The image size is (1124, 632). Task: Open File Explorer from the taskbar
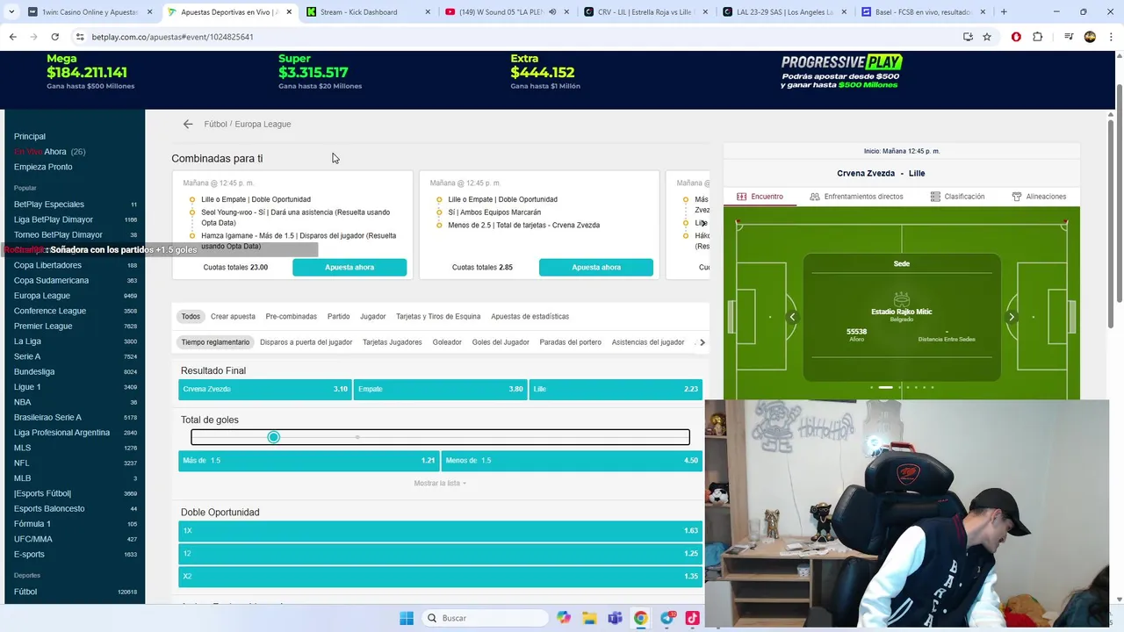coord(589,618)
